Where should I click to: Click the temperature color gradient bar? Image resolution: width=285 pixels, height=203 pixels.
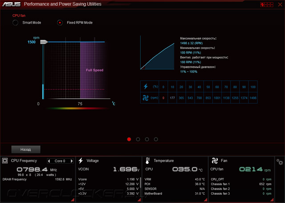click(x=78, y=109)
